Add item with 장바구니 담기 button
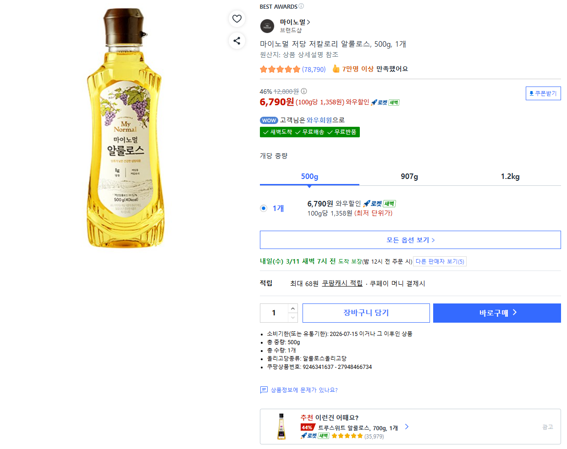 [366, 313]
